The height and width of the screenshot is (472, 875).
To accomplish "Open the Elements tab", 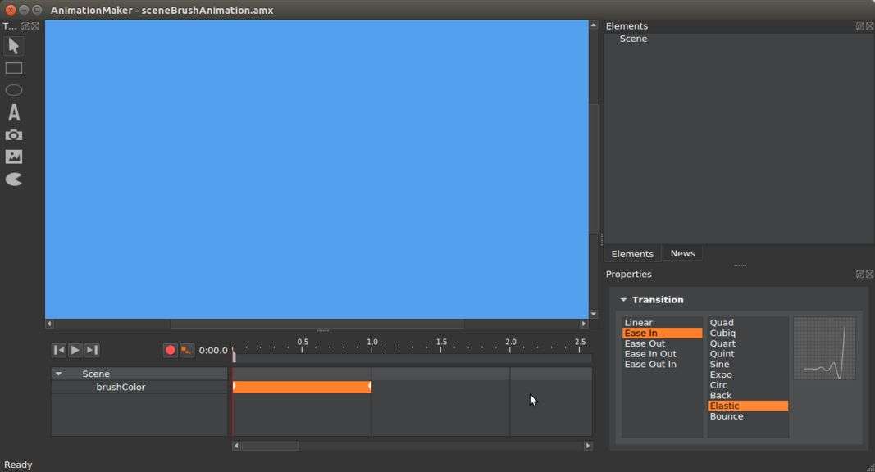I will pyautogui.click(x=632, y=254).
